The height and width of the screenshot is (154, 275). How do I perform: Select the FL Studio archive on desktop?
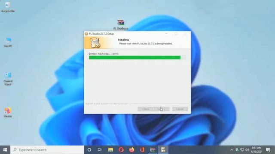tap(121, 25)
